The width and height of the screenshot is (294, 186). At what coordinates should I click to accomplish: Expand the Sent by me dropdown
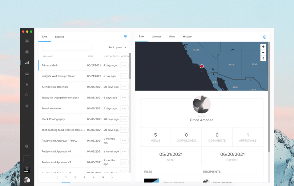(x=117, y=48)
